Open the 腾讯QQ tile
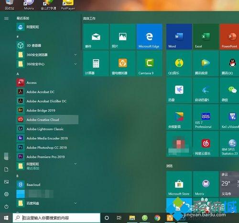Screen dimensions: 239x223 pos(229,63)
